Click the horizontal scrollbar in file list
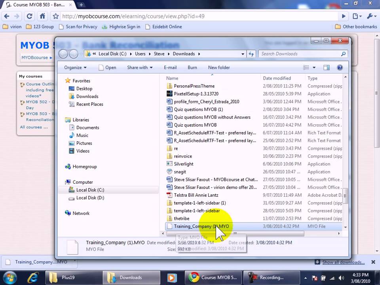 [235, 234]
